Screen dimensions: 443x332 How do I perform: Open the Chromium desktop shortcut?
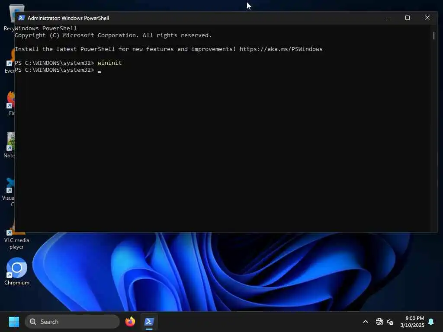pos(17,271)
